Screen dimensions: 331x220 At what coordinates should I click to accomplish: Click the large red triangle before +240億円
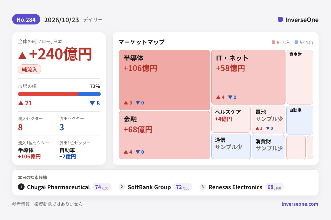click(x=22, y=56)
